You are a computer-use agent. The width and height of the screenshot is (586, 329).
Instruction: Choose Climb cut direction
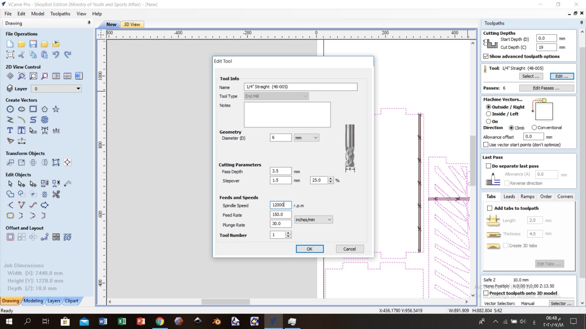pos(511,128)
